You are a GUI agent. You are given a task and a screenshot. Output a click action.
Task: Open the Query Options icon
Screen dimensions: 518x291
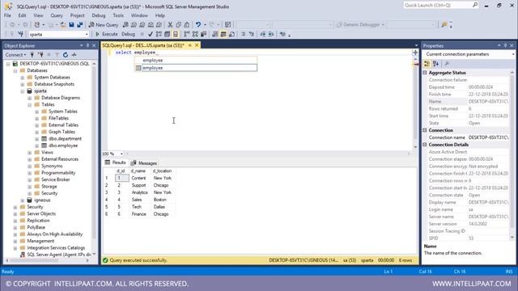[168, 34]
